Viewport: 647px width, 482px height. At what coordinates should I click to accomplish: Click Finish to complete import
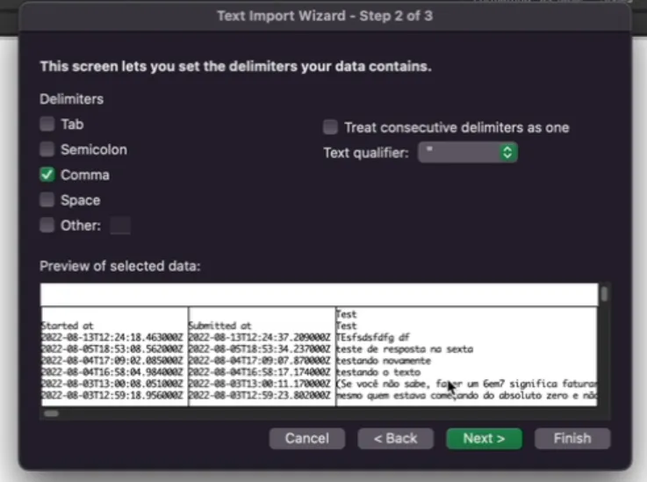point(572,438)
